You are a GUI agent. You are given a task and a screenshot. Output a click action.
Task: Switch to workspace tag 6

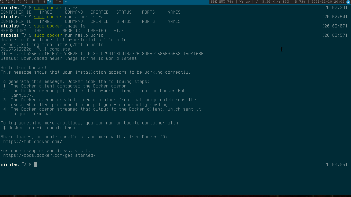(x=32, y=2)
